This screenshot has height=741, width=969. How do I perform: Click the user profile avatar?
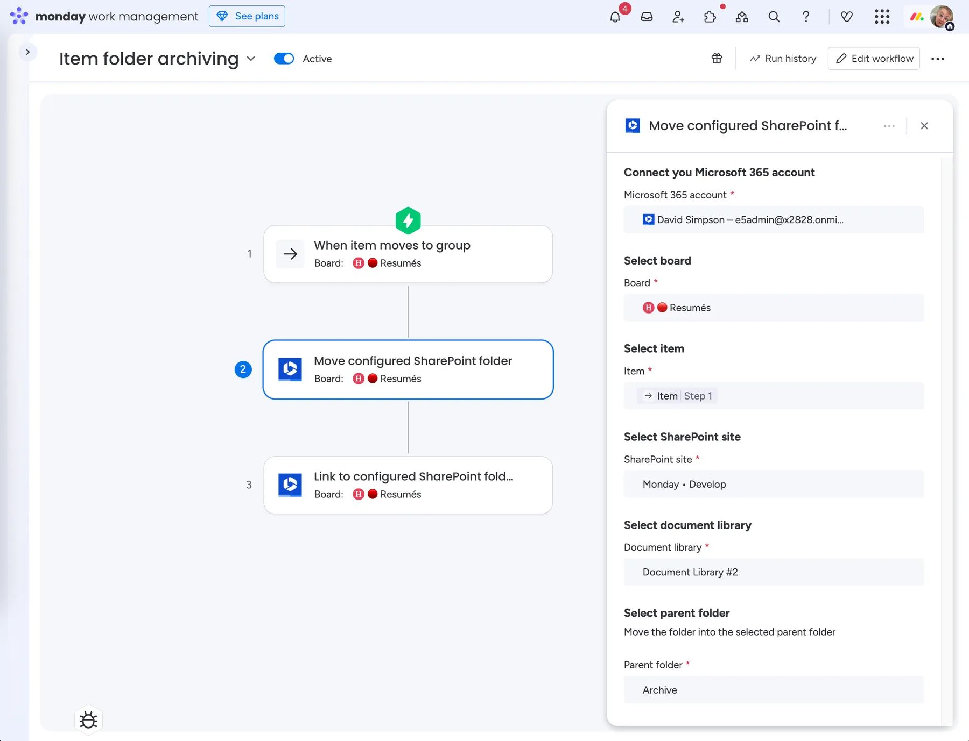pyautogui.click(x=942, y=17)
